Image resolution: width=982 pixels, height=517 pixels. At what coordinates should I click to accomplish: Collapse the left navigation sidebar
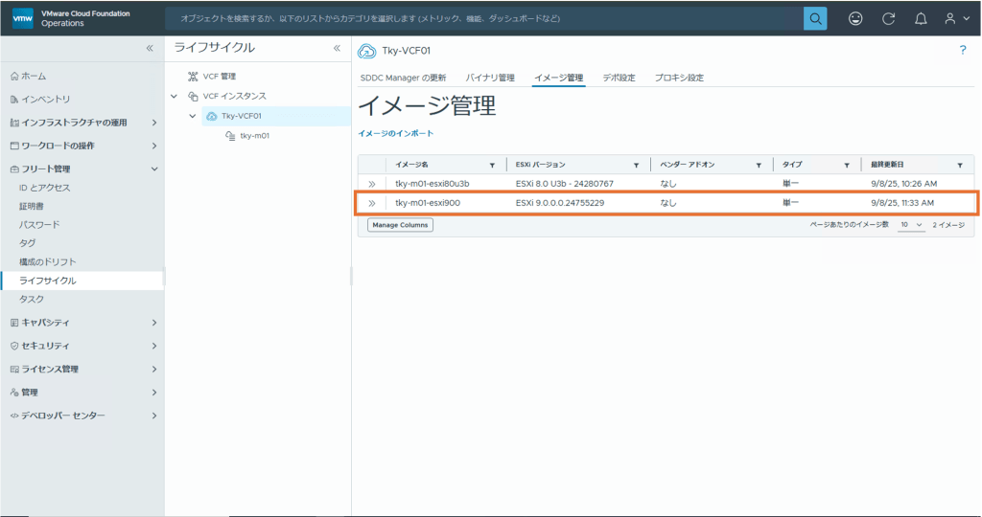150,48
